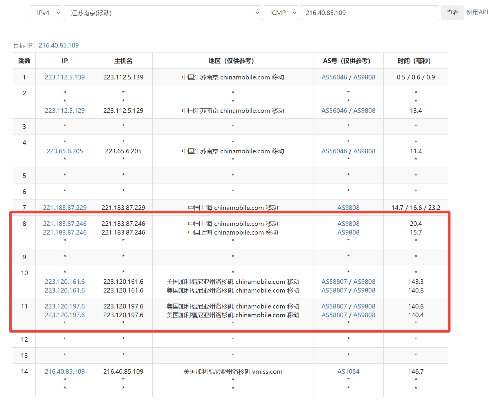Click AS9808 link in hop 11 beside 140.4
Viewport: 491px width, 401px height.
point(364,315)
